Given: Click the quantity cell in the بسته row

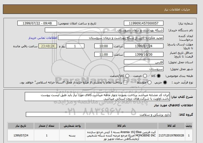Looking at the screenshot, I should (47, 135).
